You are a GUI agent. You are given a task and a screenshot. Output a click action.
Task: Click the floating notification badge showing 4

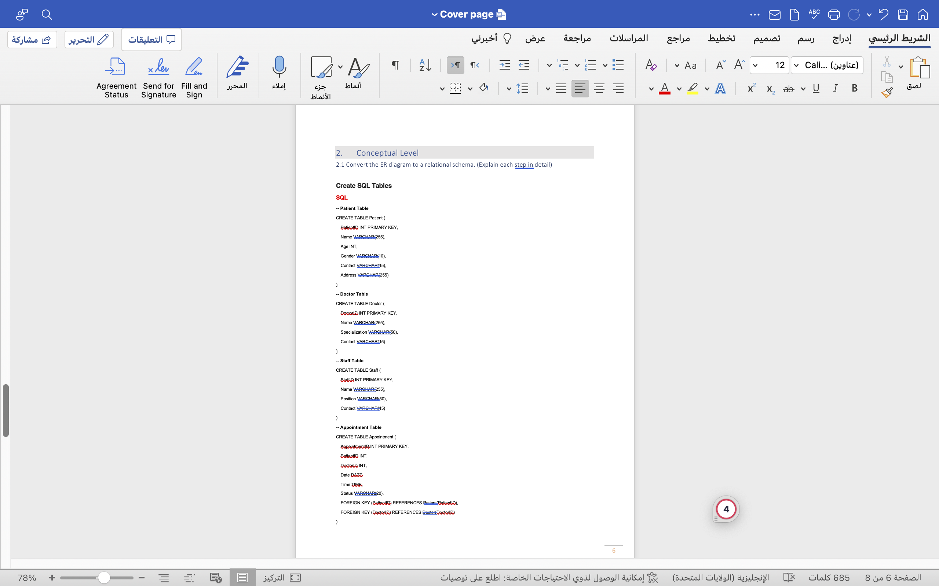pos(726,509)
